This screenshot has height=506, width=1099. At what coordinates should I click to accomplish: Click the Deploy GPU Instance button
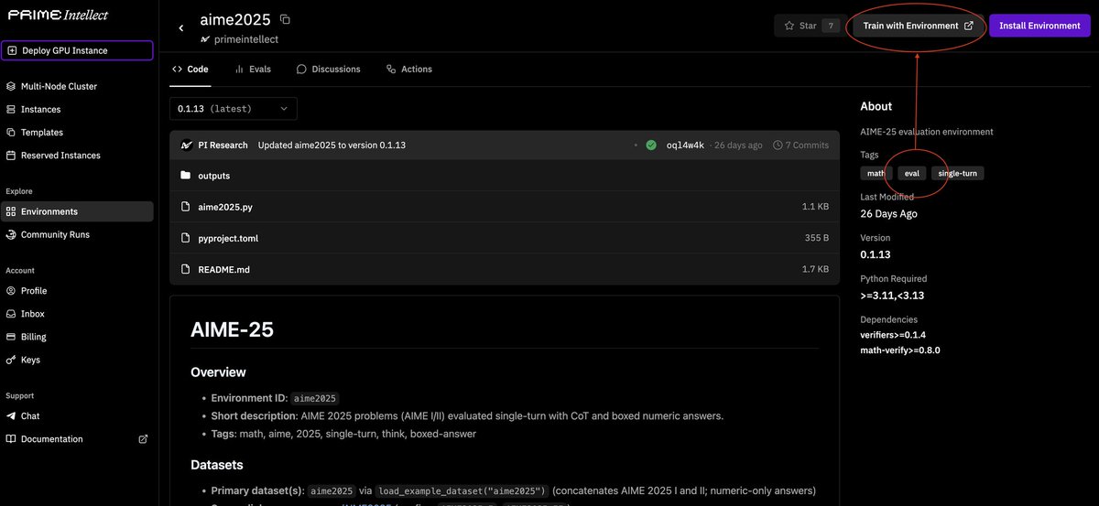coord(77,51)
